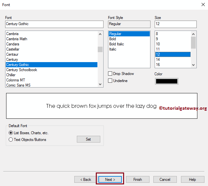Go to the previous step with Back
208x186 pixels.
tap(86, 180)
